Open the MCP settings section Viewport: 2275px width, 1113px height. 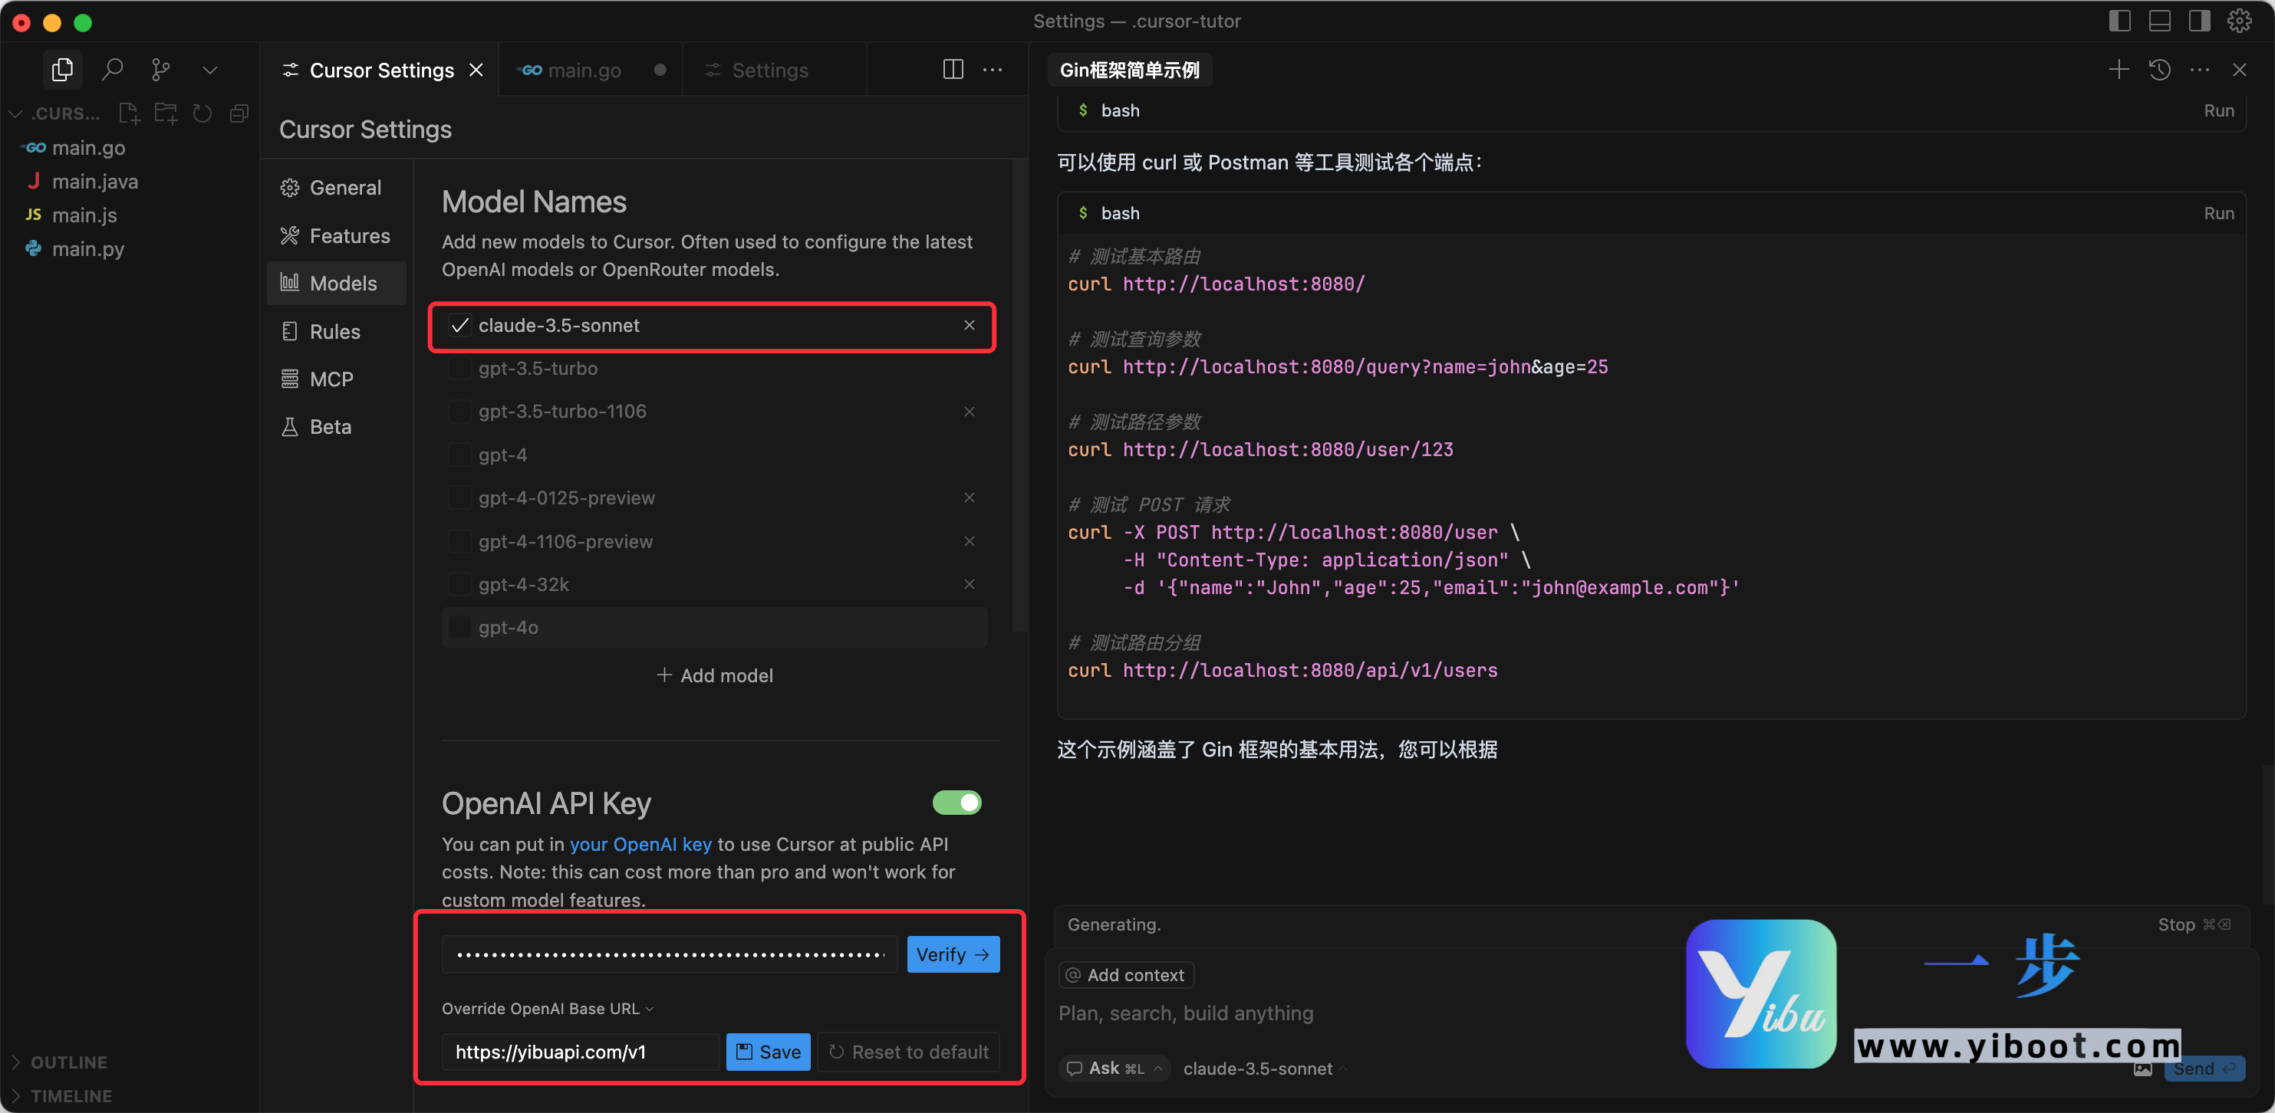pyautogui.click(x=332, y=379)
